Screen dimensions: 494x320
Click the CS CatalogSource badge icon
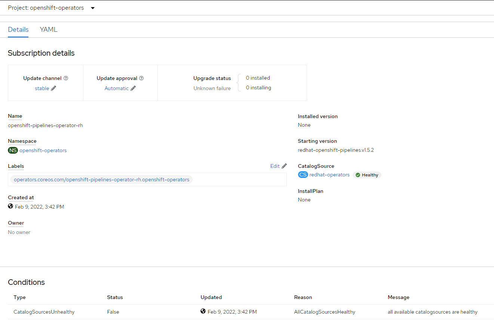coord(303,175)
